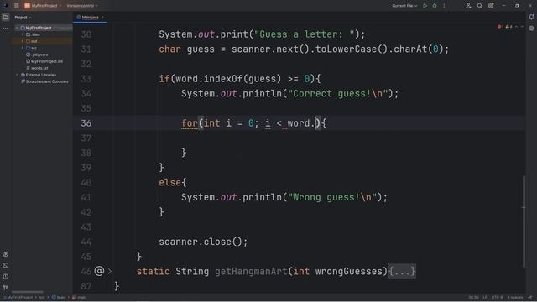Click main method breadcrumb
The height and width of the screenshot is (302, 537).
[79, 298]
